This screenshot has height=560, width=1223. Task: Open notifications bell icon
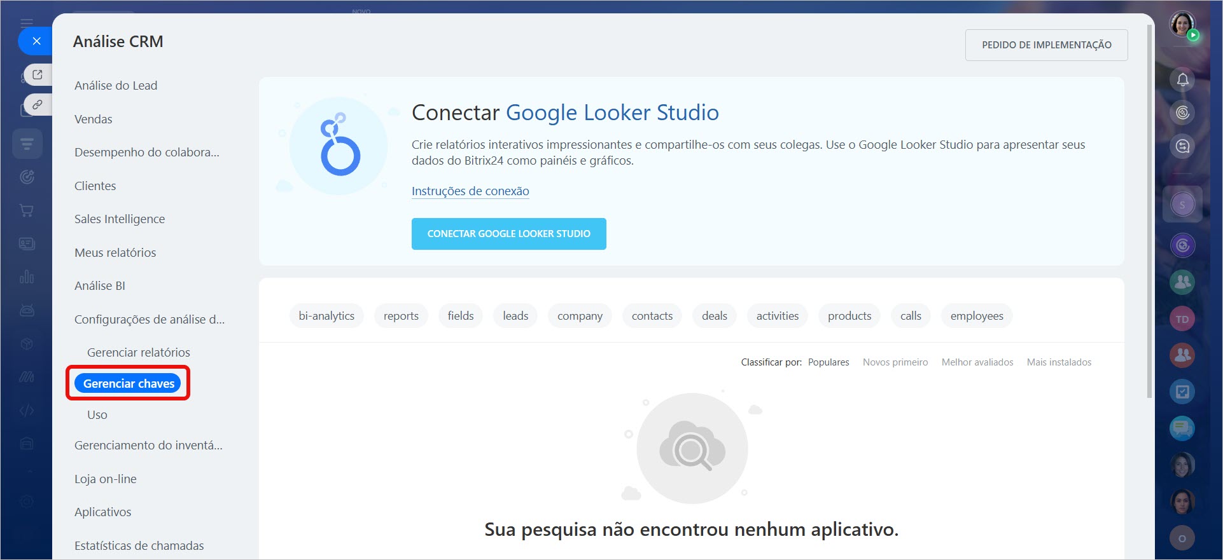(1182, 79)
